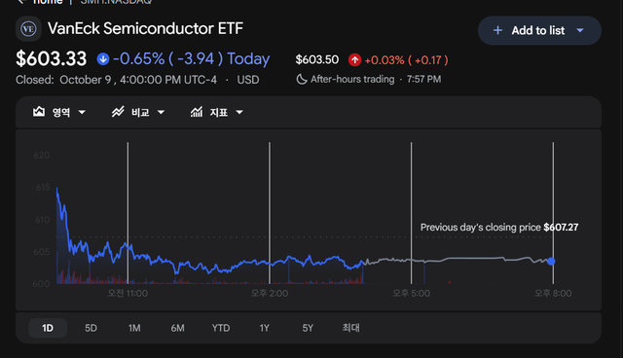
Task: Select the 1M time range tab
Action: pos(134,328)
